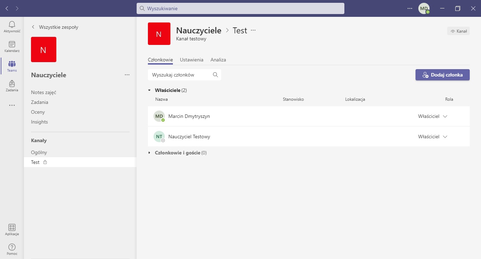Image resolution: width=481 pixels, height=259 pixels.
Task: Switch to the Analiza tab
Action: 218,60
